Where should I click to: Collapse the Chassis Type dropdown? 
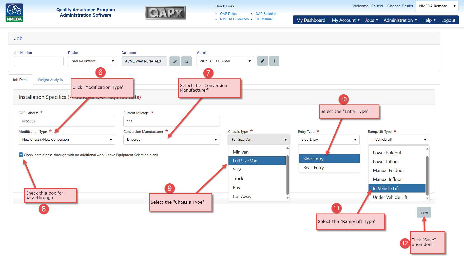point(259,140)
